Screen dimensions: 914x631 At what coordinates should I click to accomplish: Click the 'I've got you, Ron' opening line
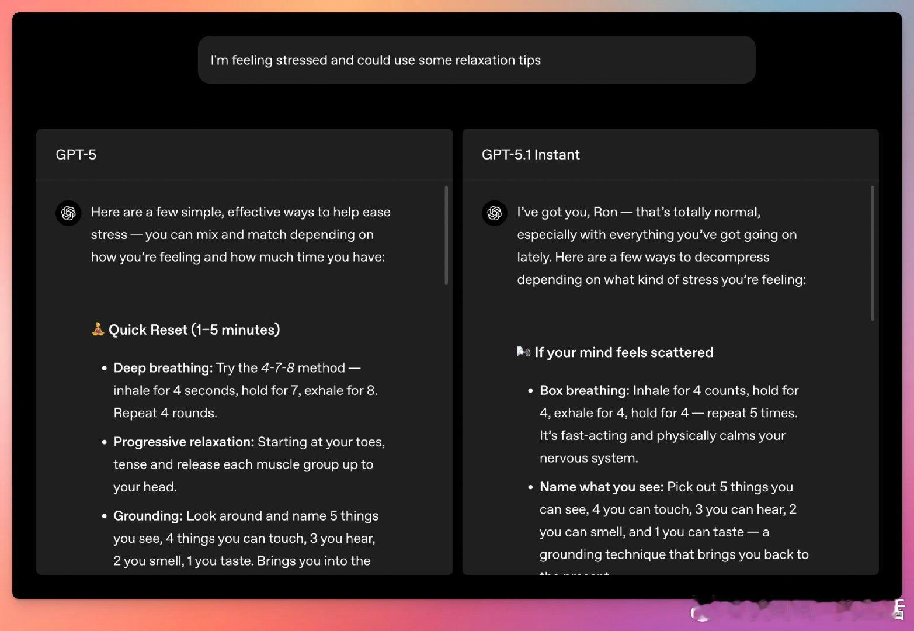pyautogui.click(x=638, y=212)
